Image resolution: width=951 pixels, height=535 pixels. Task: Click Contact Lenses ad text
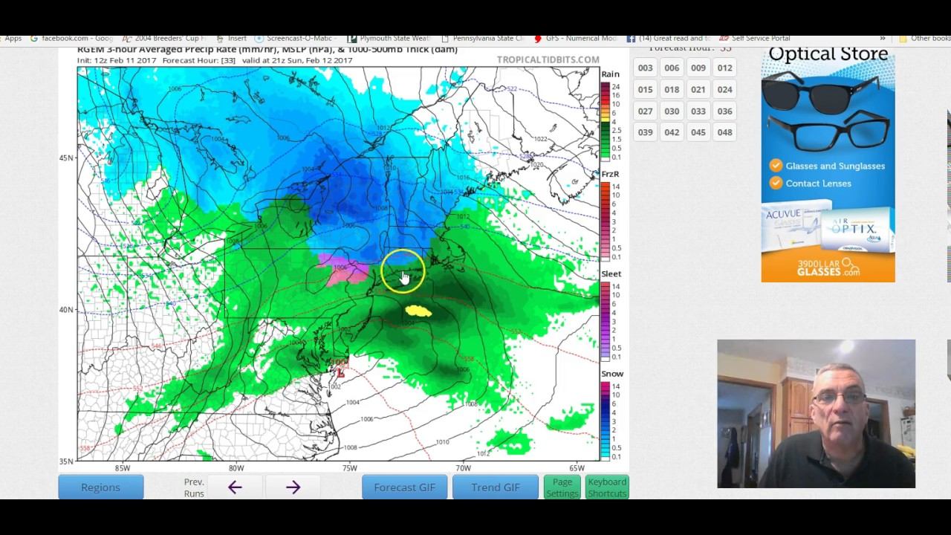click(x=819, y=183)
